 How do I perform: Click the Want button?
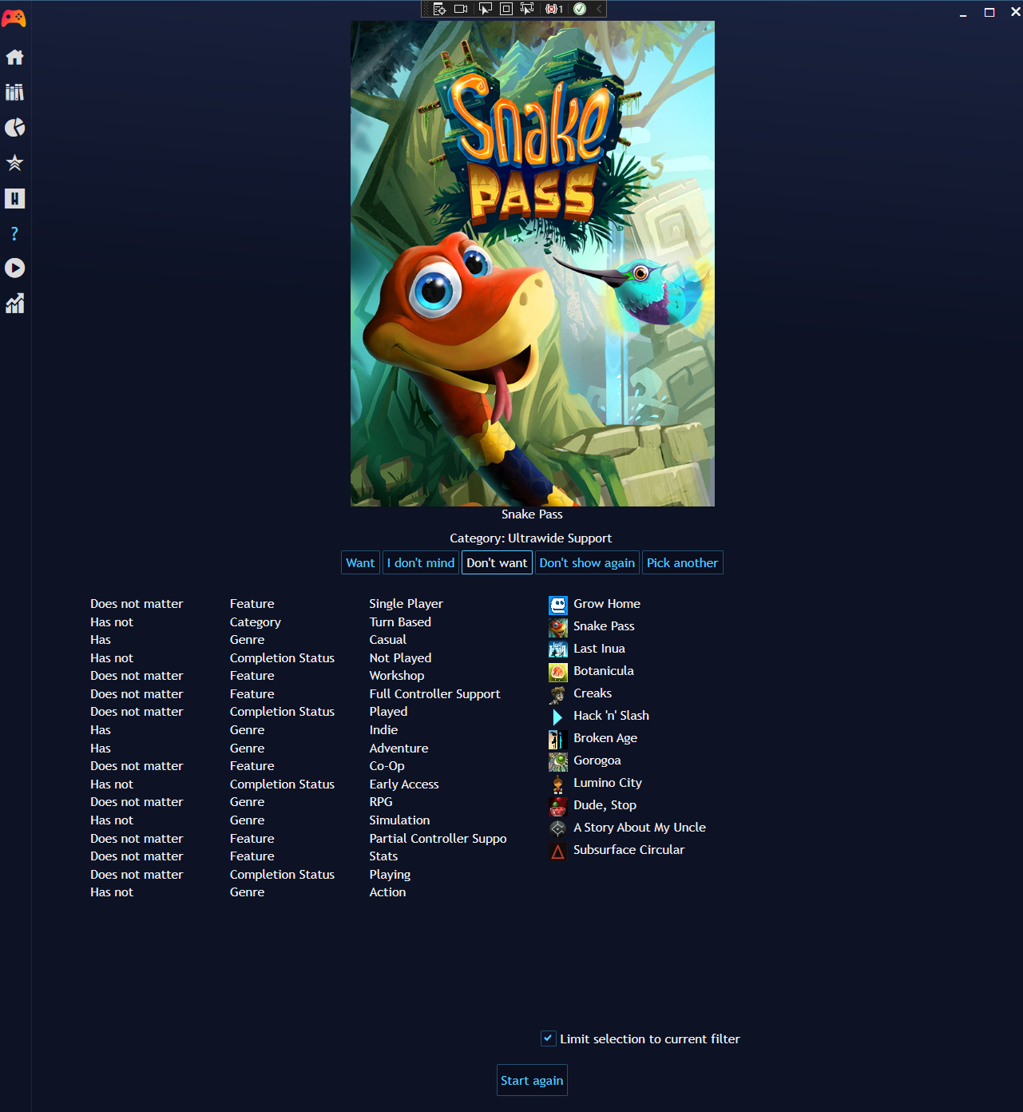click(360, 562)
